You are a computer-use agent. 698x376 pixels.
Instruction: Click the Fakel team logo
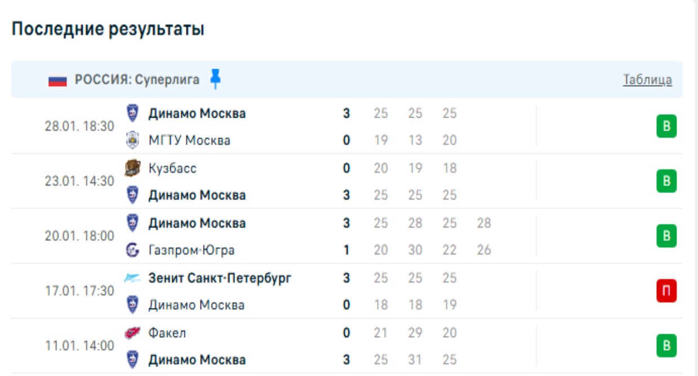pos(132,333)
